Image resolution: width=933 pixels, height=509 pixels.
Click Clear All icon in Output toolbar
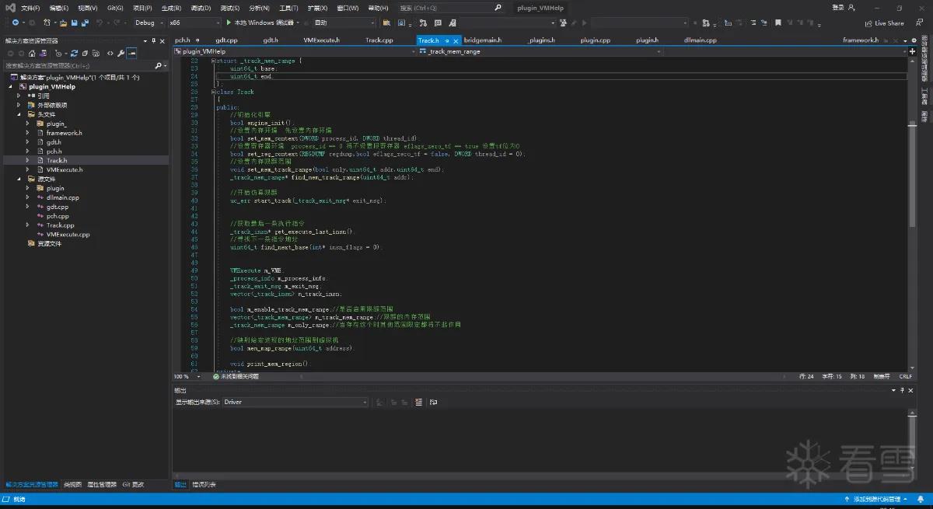click(418, 403)
